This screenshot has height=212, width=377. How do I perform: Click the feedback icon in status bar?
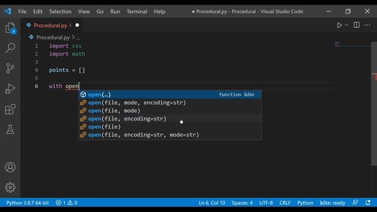[355, 203]
